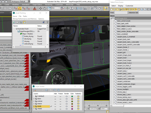This screenshot has height=113, width=151.
Task: Click the highlighted Table View icon in Asset Tracking
Action: click(x=25, y=22)
